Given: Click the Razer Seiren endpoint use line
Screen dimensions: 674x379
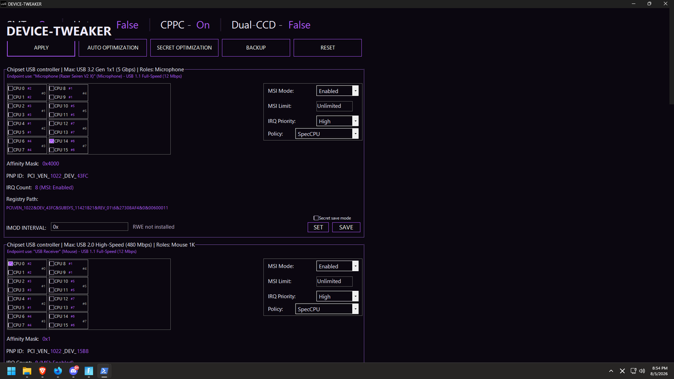Looking at the screenshot, I should (94, 76).
